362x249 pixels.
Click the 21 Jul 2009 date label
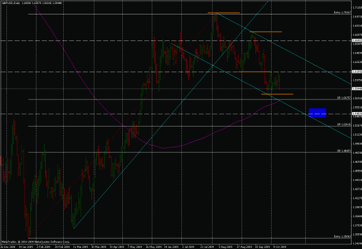point(207,247)
